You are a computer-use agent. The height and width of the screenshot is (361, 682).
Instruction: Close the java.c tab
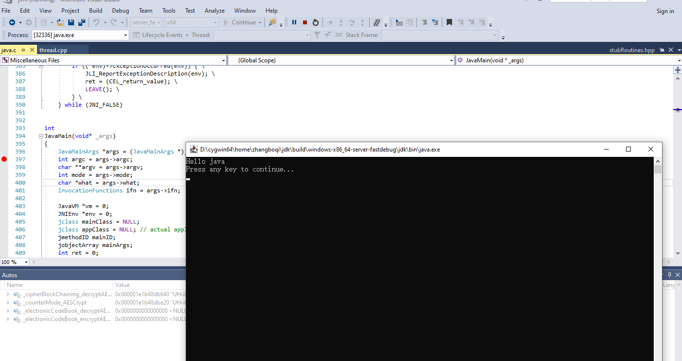point(32,50)
